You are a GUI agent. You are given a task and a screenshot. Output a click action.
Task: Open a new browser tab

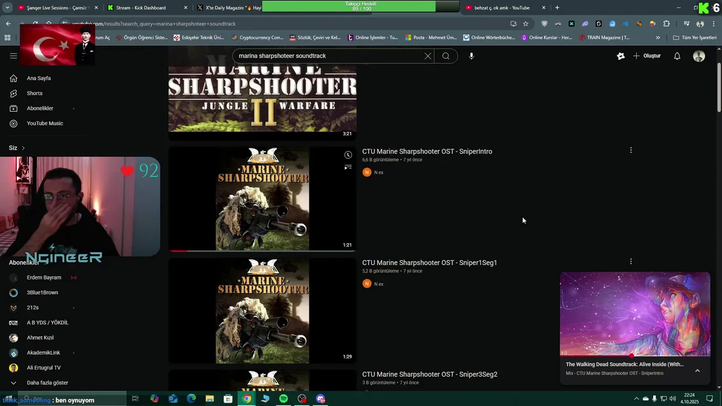tap(557, 8)
